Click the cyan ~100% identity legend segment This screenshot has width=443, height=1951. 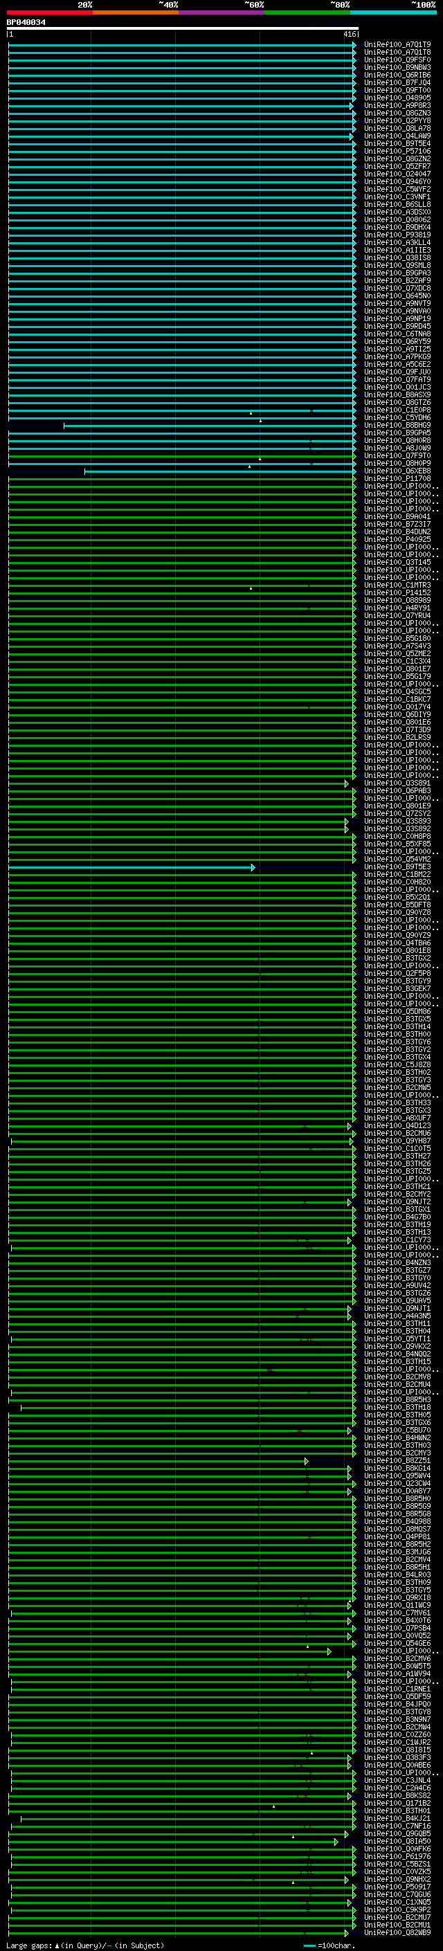[393, 12]
